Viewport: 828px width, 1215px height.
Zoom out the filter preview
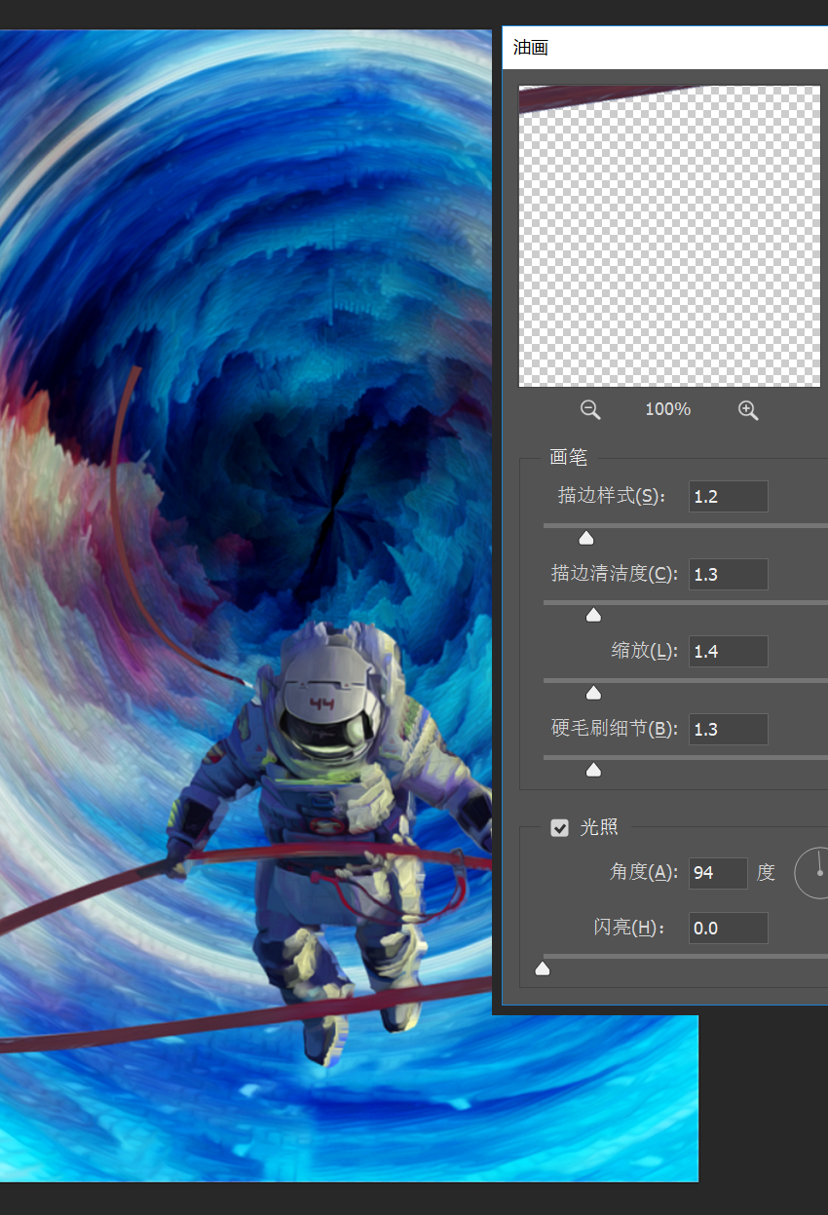click(590, 410)
